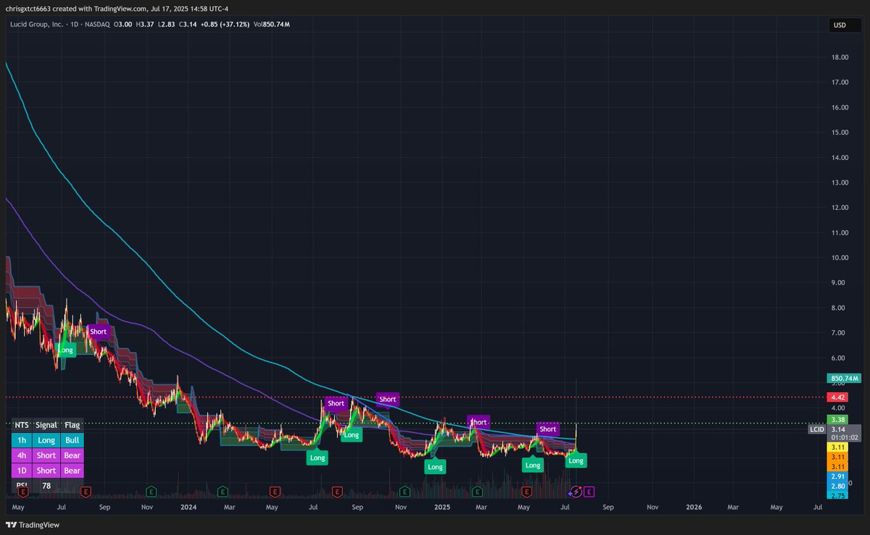Click the purple lightning news event icon
The image size is (870, 535).
(x=576, y=492)
